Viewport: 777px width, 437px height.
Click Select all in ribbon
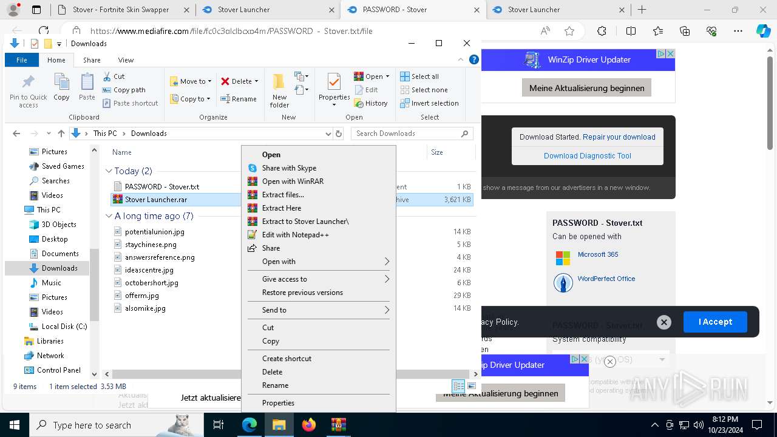[x=419, y=76]
